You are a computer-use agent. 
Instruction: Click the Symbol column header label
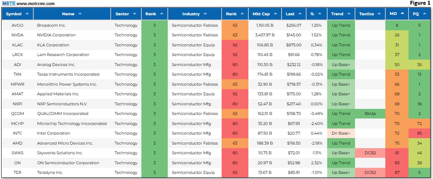click(14, 14)
